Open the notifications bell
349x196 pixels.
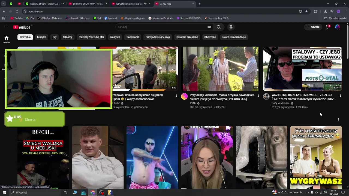[x=327, y=27]
